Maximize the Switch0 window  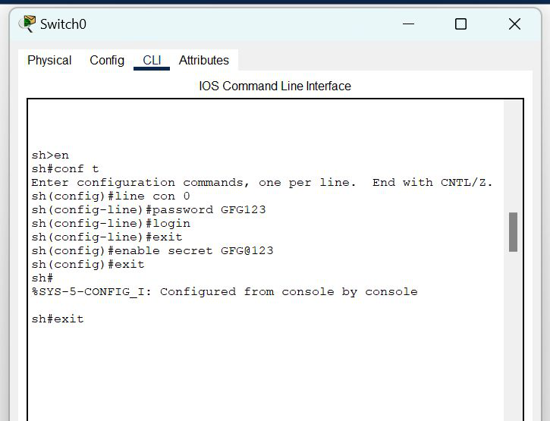460,24
